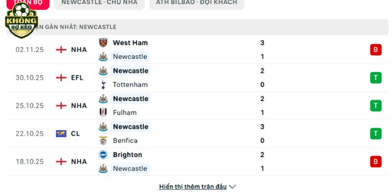The width and height of the screenshot is (392, 196).
Task: Expand more matches with the chevron arrow
Action: 233,187
